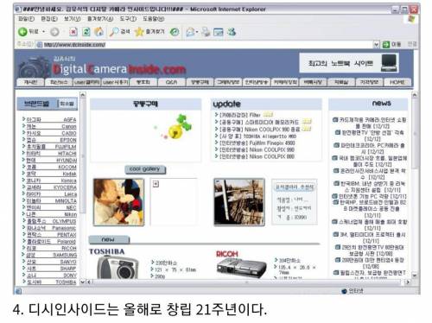Go back with the 뒤로 button
This screenshot has height=323, width=432.
(x=29, y=31)
